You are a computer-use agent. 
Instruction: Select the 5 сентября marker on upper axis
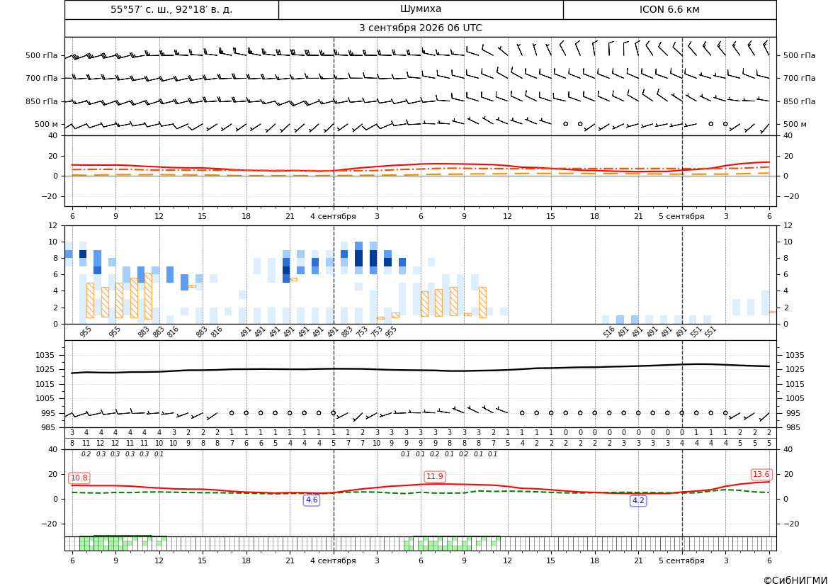(x=681, y=216)
